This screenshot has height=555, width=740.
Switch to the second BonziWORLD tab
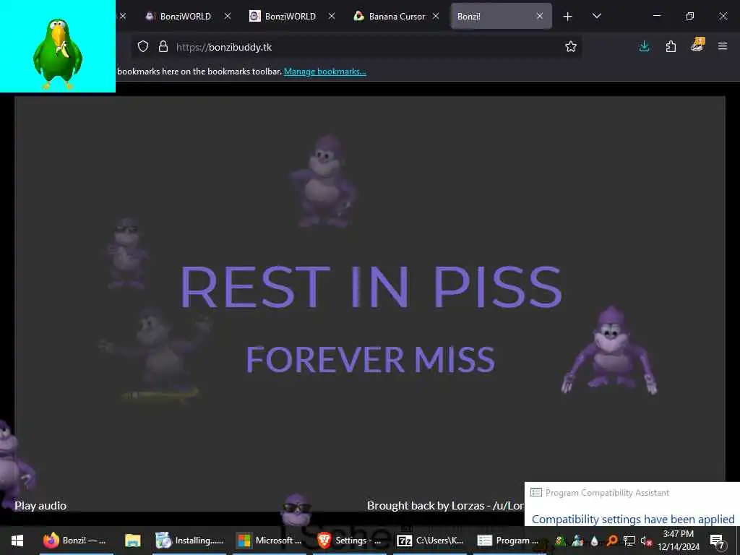point(283,16)
